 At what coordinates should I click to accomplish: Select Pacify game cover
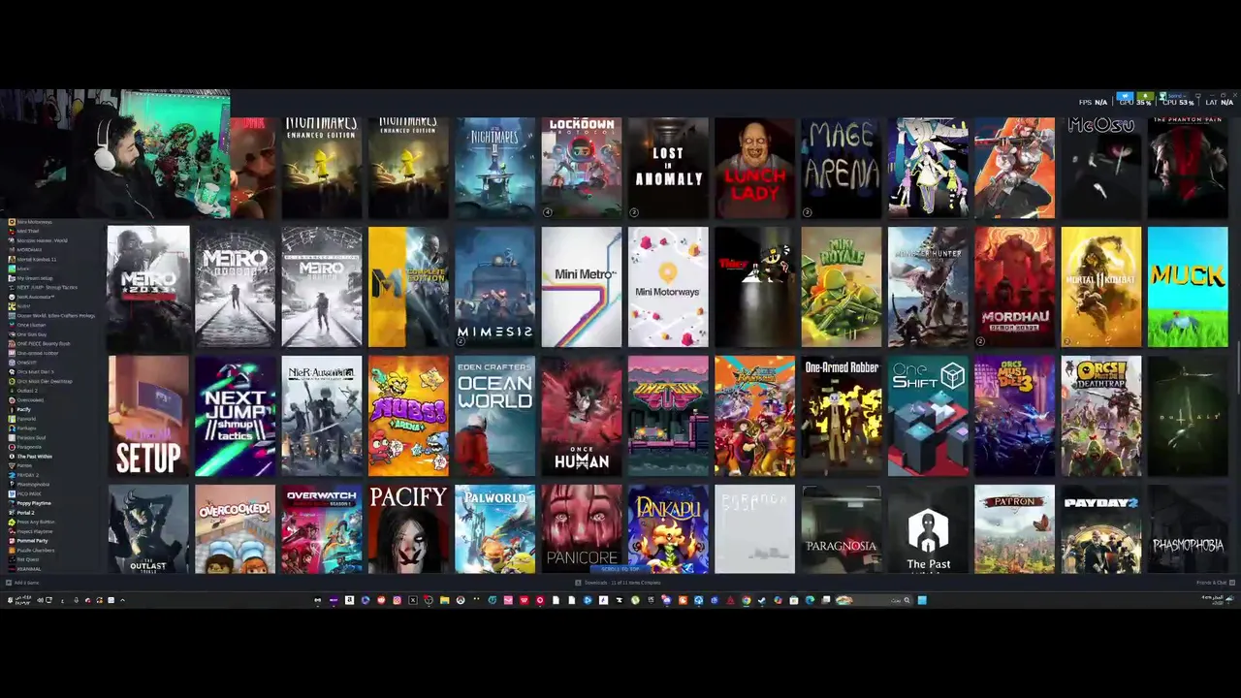pos(408,529)
